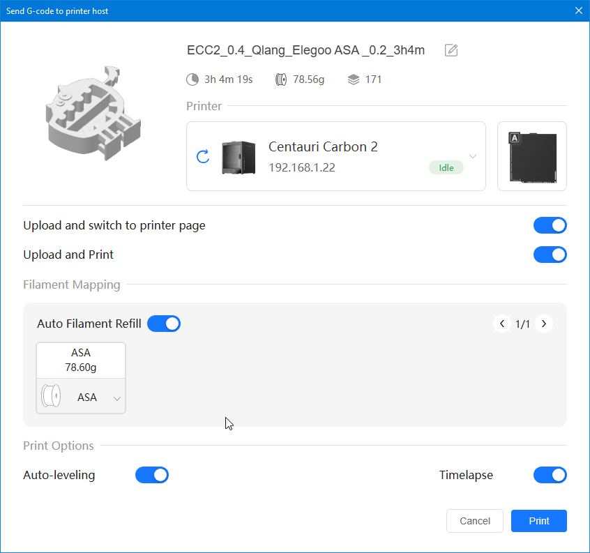Click the edit file name pencil icon

point(451,50)
